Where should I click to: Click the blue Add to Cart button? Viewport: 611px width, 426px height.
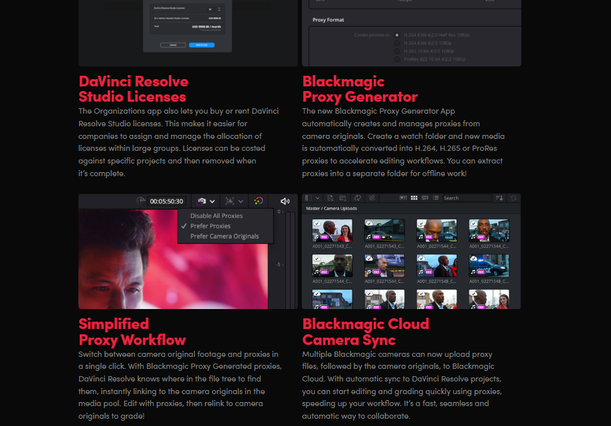pyautogui.click(x=201, y=45)
